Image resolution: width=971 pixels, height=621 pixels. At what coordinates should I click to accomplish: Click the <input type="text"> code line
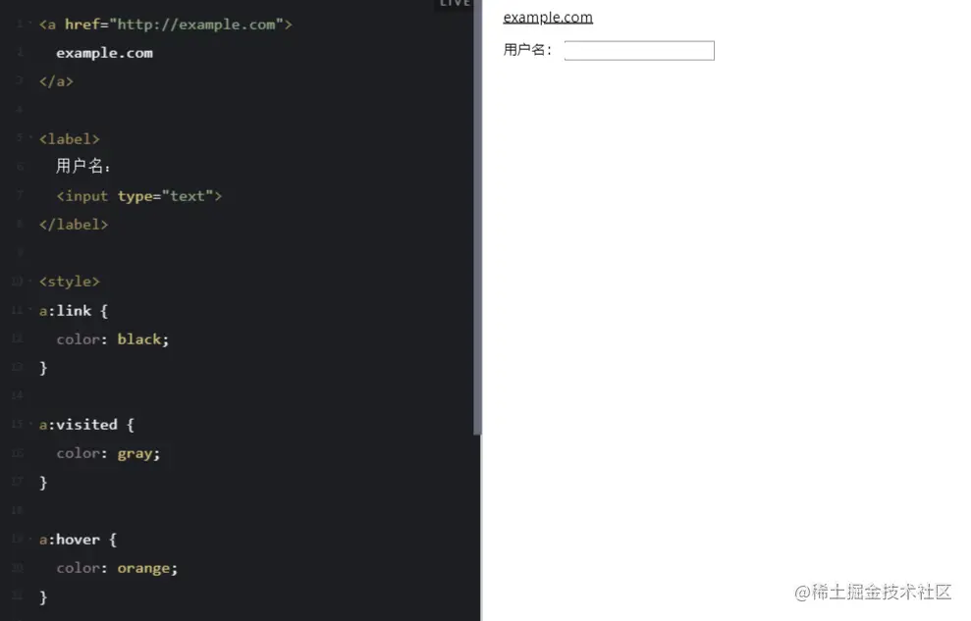coord(138,196)
